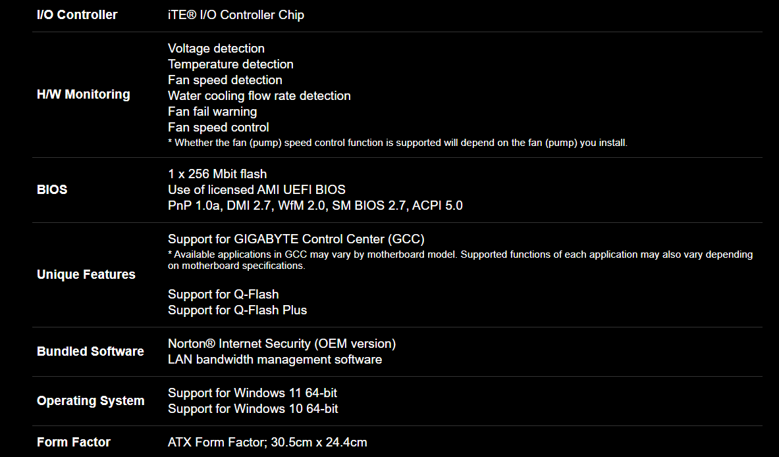Click the Bundled Software label
Screen dimensions: 779x457
(90, 351)
